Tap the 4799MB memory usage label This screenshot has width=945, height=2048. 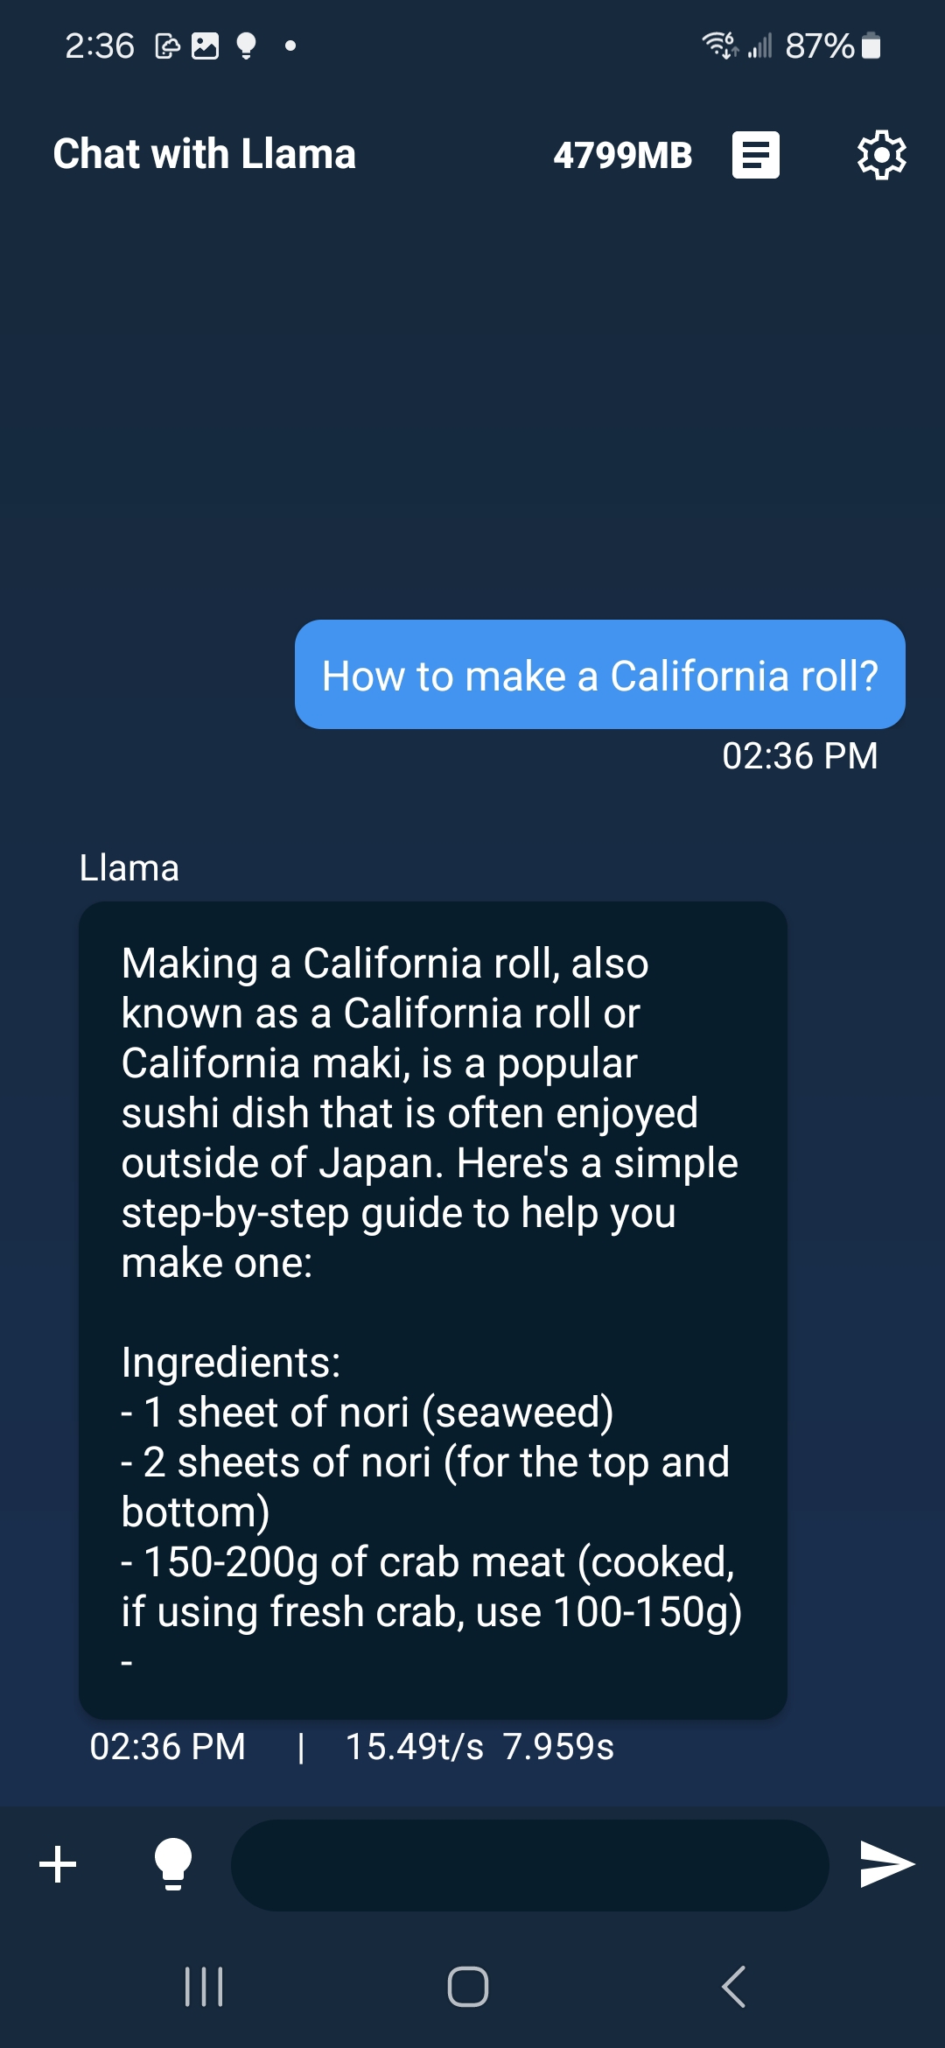pyautogui.click(x=622, y=156)
